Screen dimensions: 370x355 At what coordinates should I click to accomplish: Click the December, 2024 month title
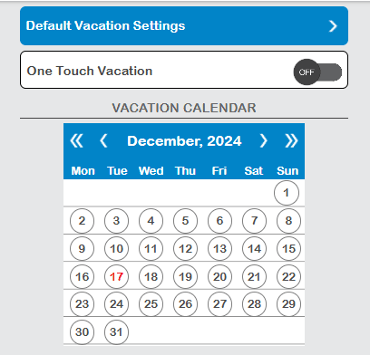[184, 141]
